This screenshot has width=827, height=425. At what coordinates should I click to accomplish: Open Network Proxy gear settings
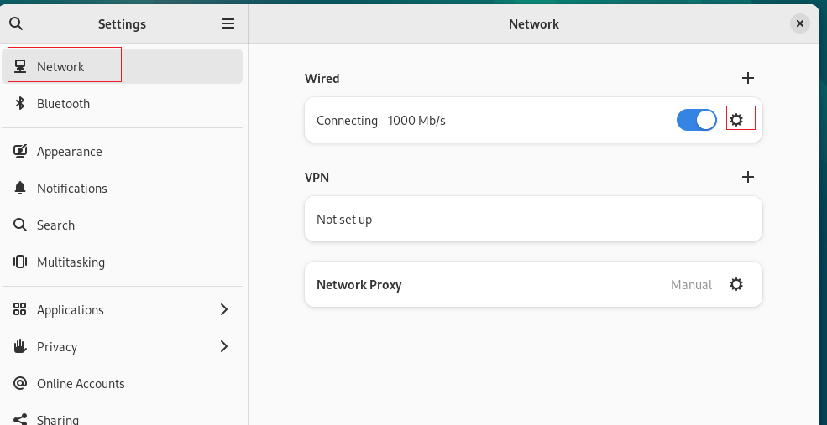(735, 284)
